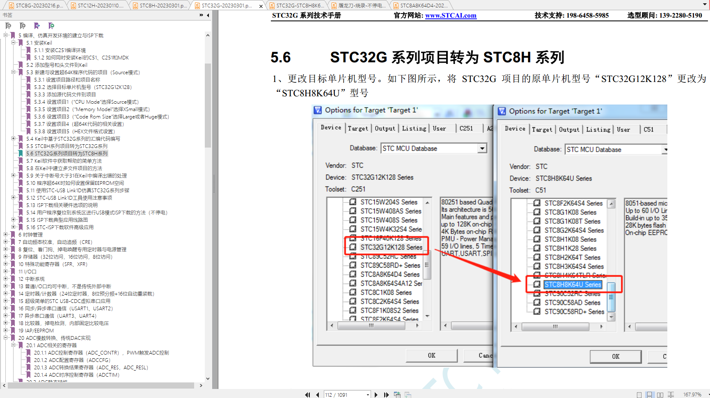The width and height of the screenshot is (710, 398).
Task: Click the zoom level value 167.97%
Action: [x=692, y=395]
